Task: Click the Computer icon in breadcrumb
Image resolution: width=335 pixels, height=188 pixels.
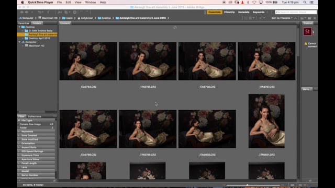Action: coord(20,18)
